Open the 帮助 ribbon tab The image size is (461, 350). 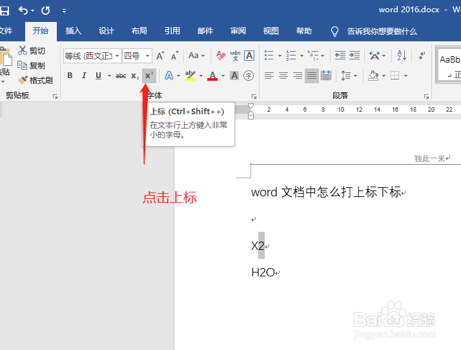click(303, 30)
